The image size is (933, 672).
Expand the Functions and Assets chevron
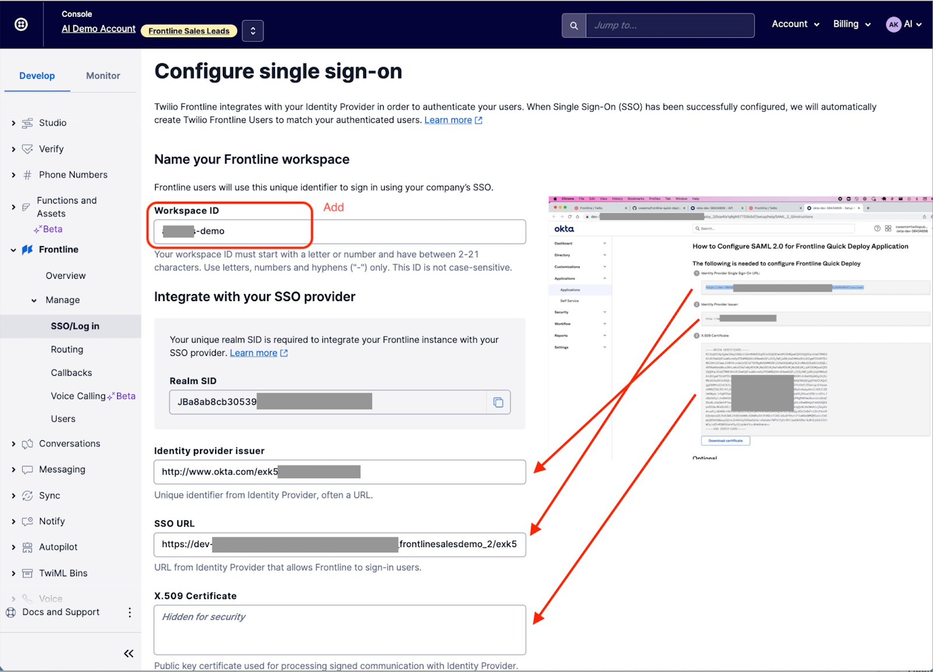point(13,207)
